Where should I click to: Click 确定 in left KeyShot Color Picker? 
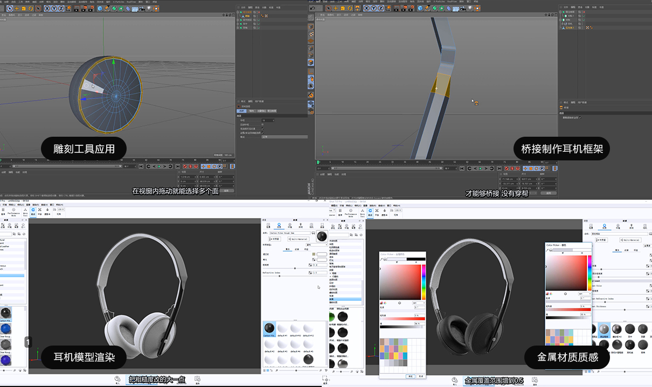(x=411, y=376)
